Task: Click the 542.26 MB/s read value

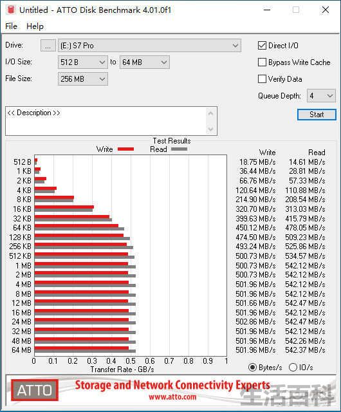Action: pyautogui.click(x=305, y=341)
